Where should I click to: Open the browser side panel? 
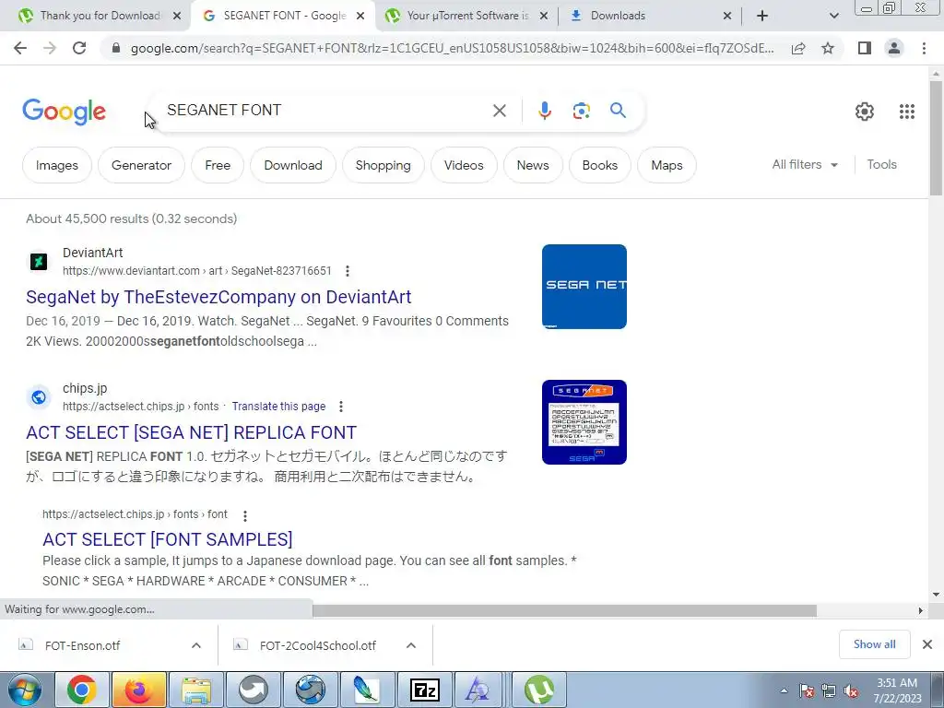865,48
